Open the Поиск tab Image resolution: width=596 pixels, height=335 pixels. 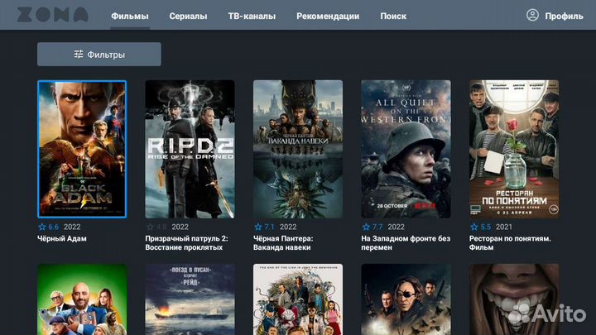(393, 16)
